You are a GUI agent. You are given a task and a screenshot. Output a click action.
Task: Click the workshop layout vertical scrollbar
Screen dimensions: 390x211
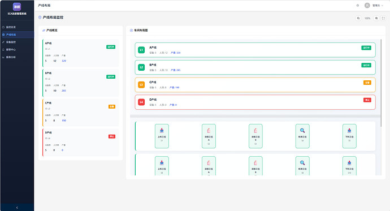click(381, 83)
